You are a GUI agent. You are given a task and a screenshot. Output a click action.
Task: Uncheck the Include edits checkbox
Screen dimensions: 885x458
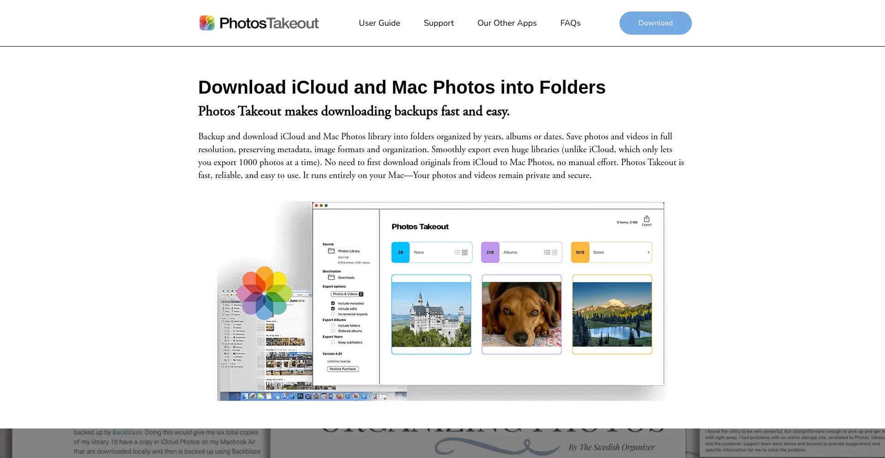pyautogui.click(x=333, y=309)
